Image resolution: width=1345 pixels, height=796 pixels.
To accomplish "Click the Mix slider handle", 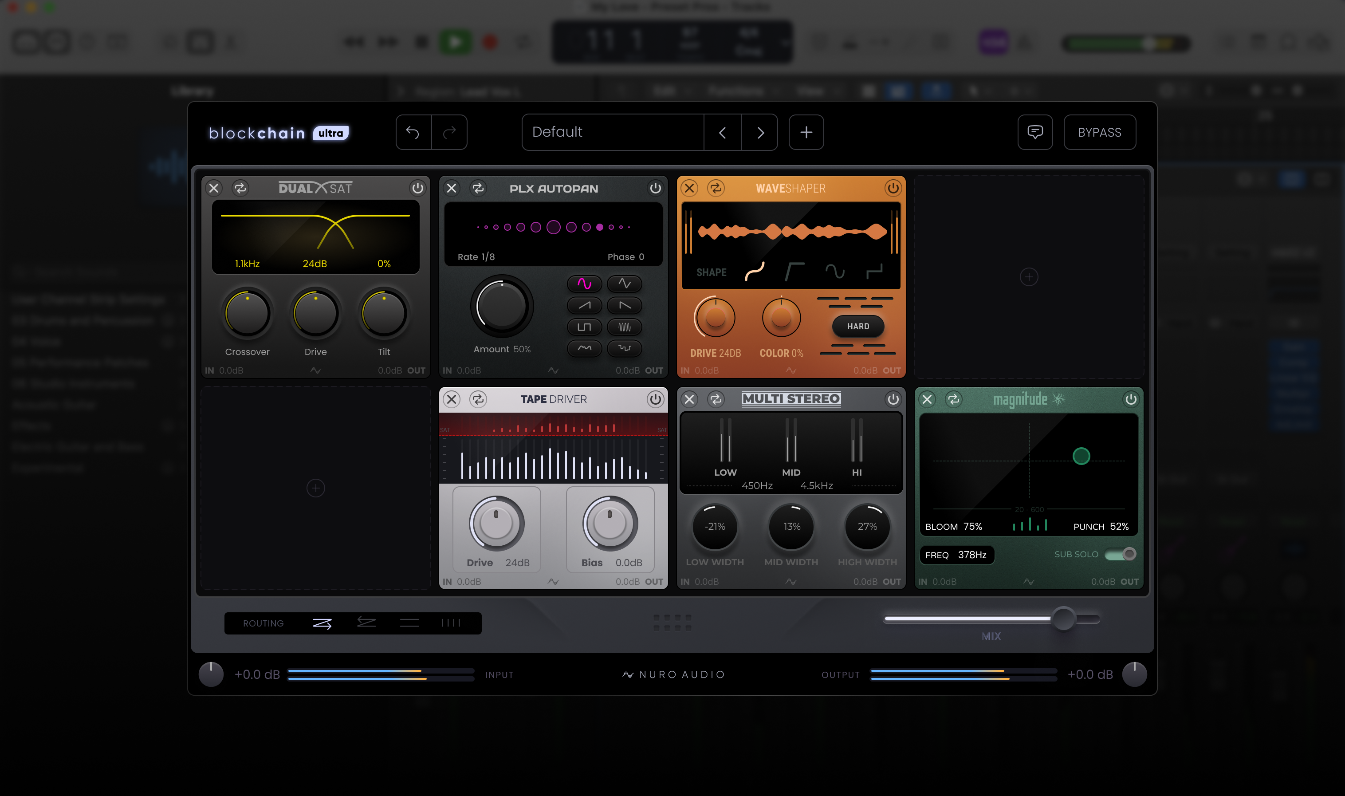I will click(1063, 619).
